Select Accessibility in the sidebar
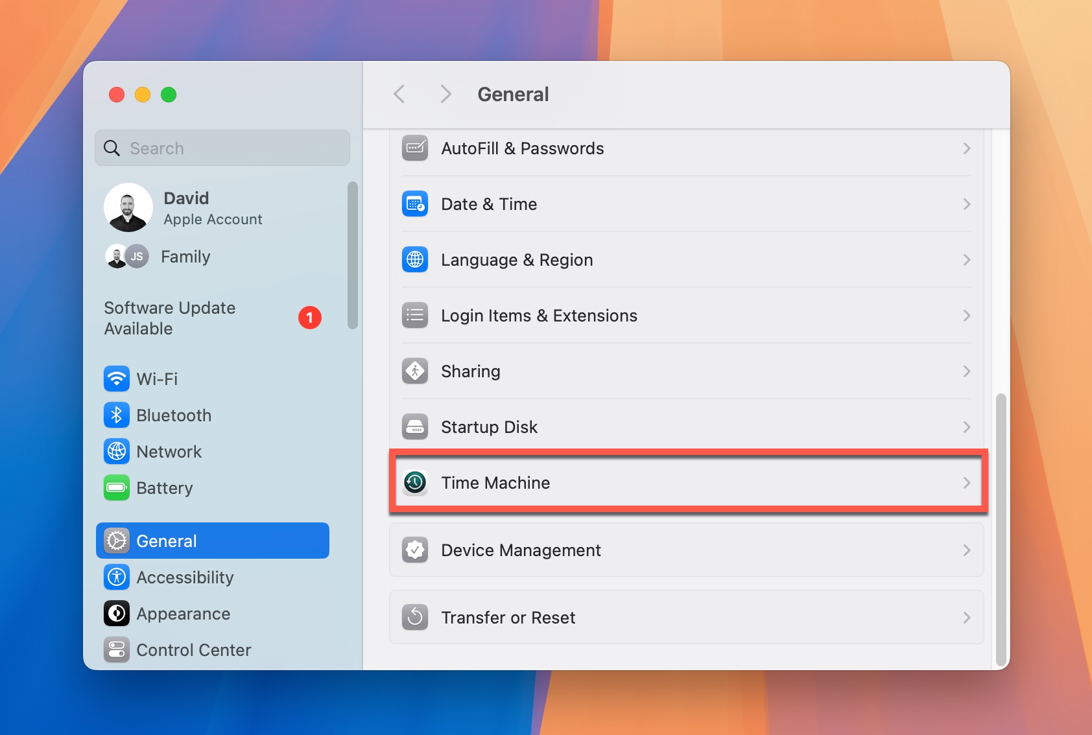 pos(213,577)
